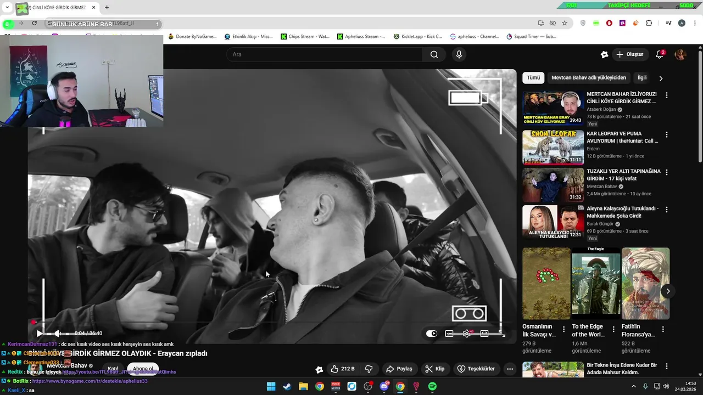Open options menu for MERTCAN BAHAR İZLİYORUZ video
Screen dimensions: 703x395
tap(667, 95)
